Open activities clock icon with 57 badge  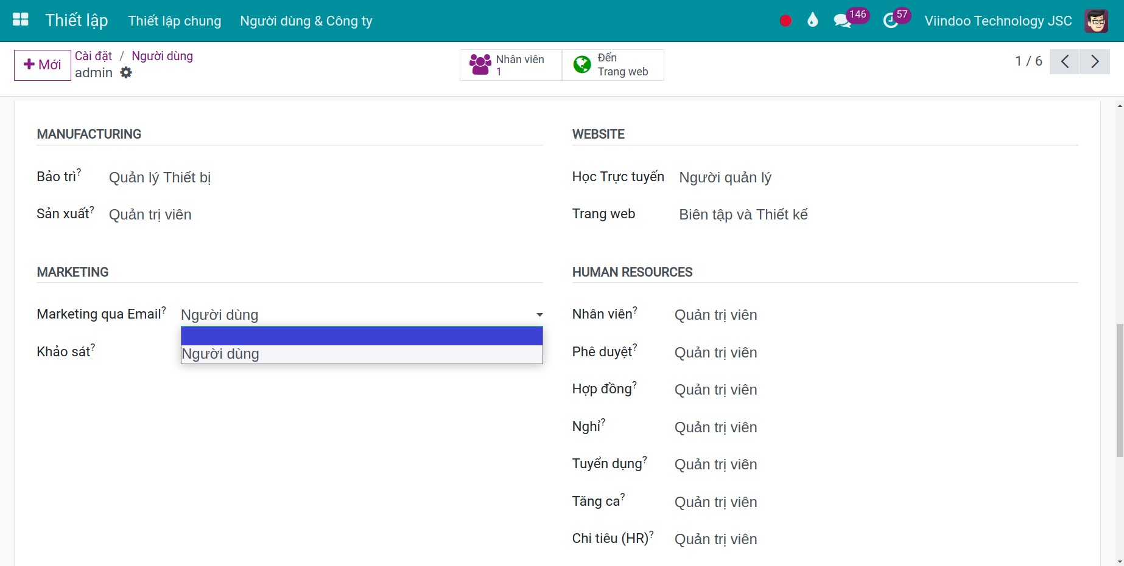891,21
